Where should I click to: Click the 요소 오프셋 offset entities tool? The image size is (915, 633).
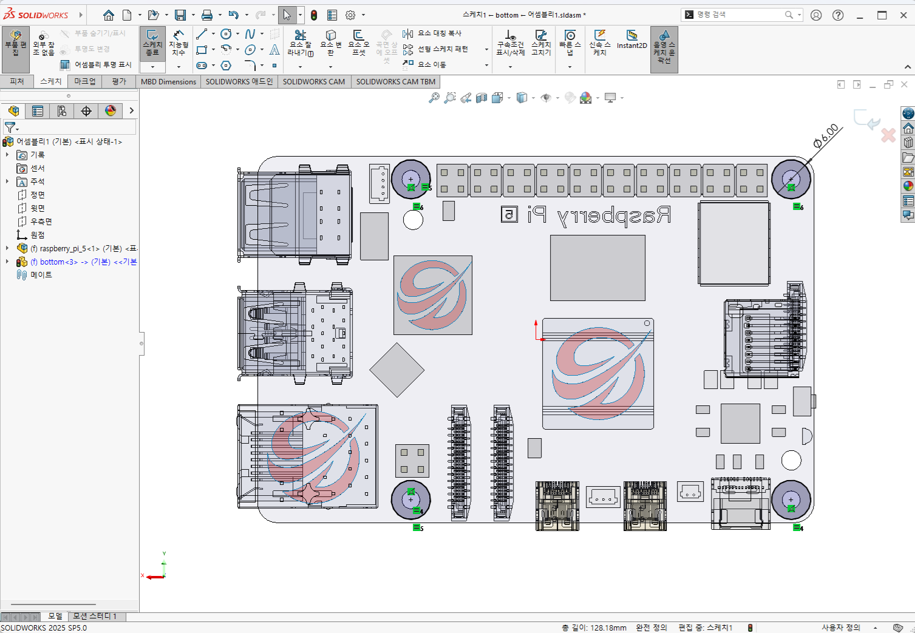359,42
